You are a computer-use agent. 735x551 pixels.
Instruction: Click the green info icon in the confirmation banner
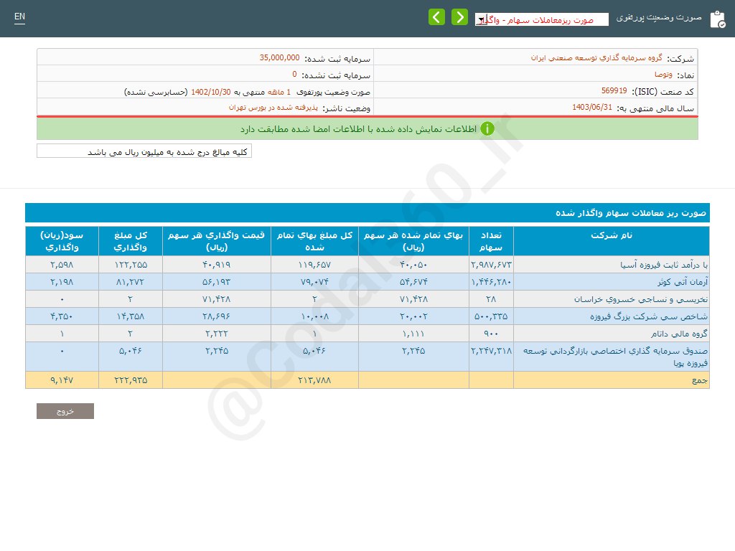pyautogui.click(x=487, y=128)
